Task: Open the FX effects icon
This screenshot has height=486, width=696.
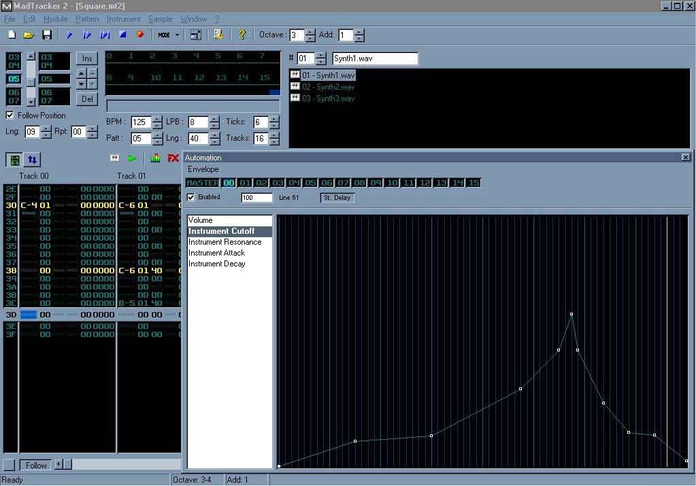Action: tap(173, 158)
